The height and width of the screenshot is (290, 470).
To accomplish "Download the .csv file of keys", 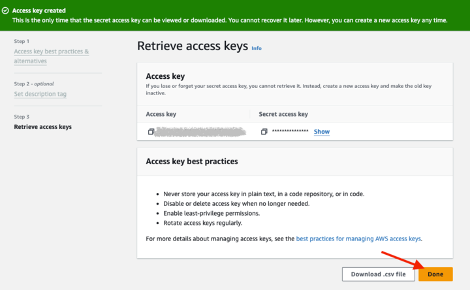I will click(378, 274).
